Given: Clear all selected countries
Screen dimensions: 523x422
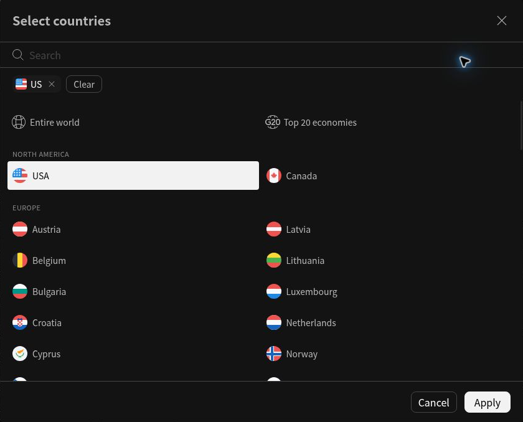Looking at the screenshot, I should click(84, 84).
